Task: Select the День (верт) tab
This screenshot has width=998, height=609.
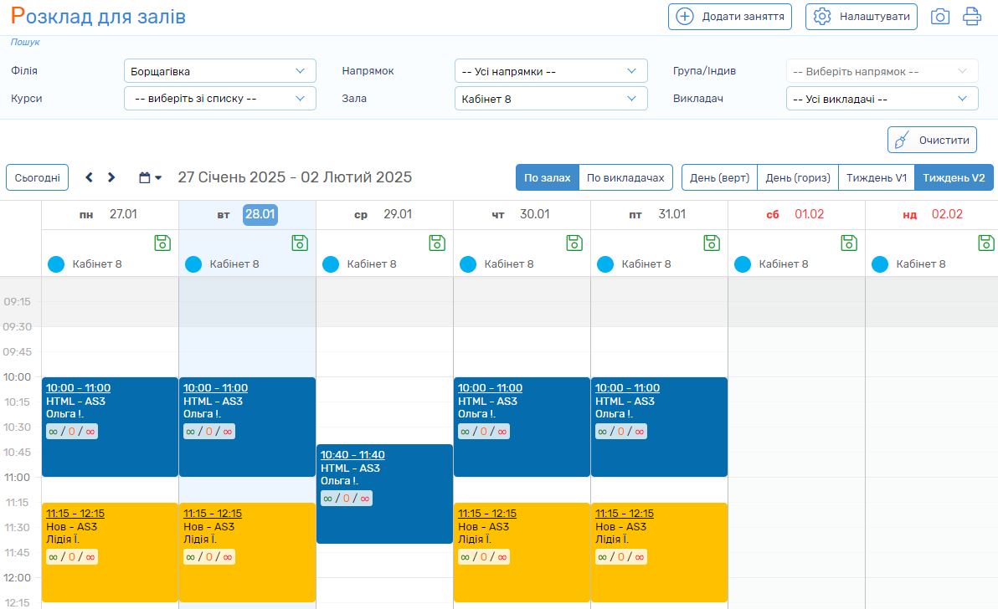Action: click(719, 177)
